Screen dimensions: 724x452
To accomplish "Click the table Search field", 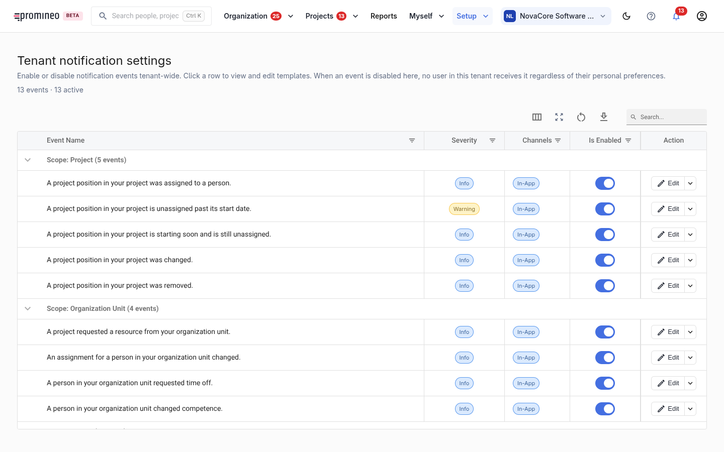I will tap(667, 117).
